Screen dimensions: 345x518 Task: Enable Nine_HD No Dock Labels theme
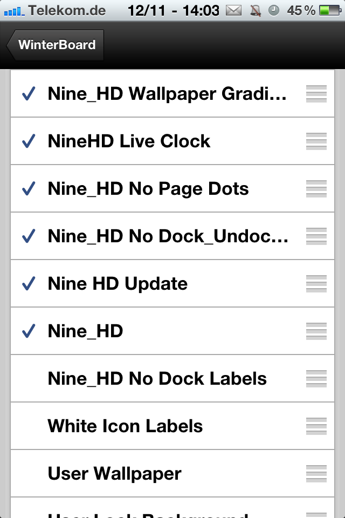[x=157, y=379]
